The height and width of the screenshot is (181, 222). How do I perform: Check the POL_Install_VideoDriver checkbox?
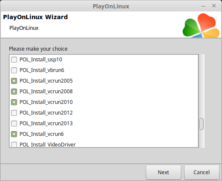14,144
